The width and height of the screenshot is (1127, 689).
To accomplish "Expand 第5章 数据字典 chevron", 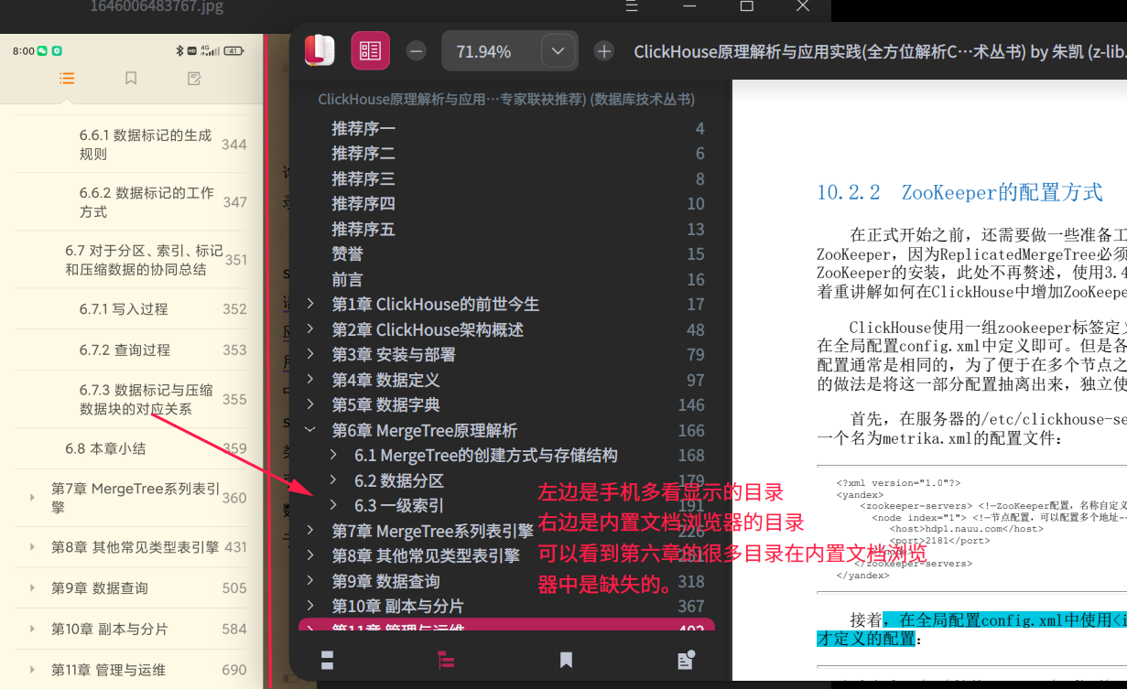I will (311, 404).
